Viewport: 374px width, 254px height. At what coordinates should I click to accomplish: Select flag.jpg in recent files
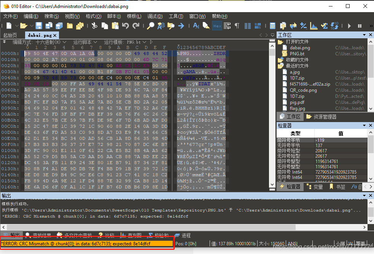pos(297,108)
